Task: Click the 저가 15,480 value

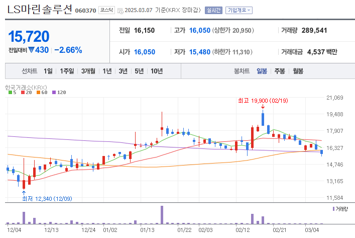Action: point(200,52)
